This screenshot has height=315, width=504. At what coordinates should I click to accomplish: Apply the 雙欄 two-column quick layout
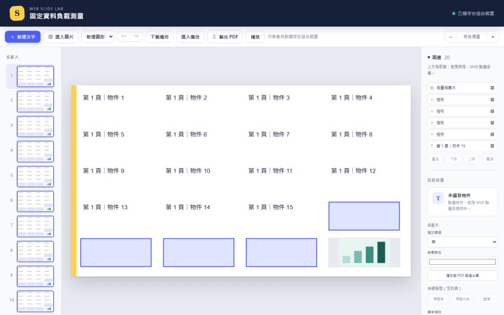tap(487, 299)
